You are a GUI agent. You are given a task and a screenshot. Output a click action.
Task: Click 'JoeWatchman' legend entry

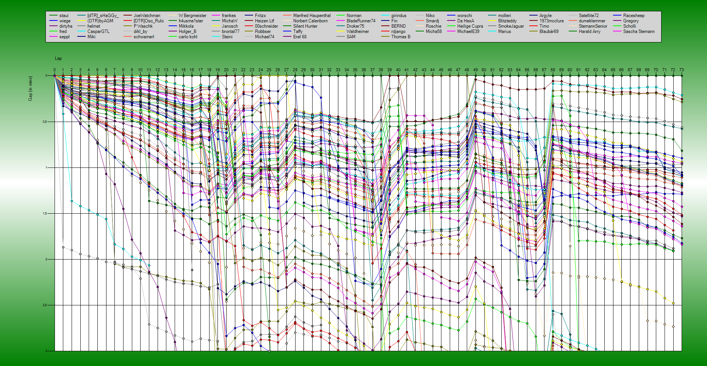pos(142,16)
